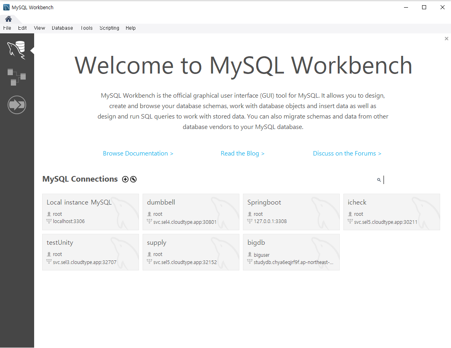Click the MySQL Workbench title bar icon
Viewport: 451px width, 348px height.
pyautogui.click(x=6, y=7)
